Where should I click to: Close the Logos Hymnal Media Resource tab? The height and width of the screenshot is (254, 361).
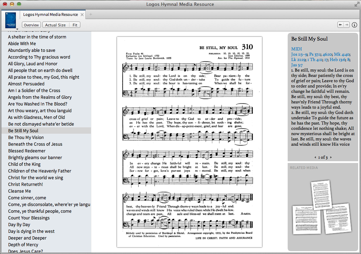82,14
